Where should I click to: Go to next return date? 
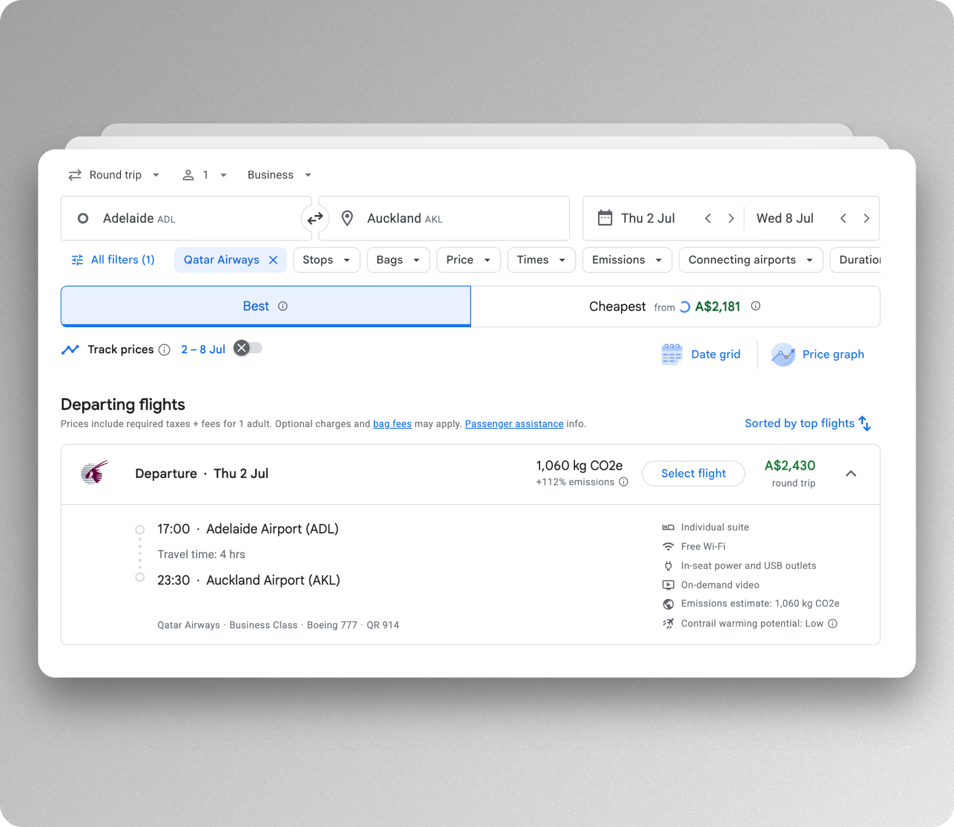[867, 219]
